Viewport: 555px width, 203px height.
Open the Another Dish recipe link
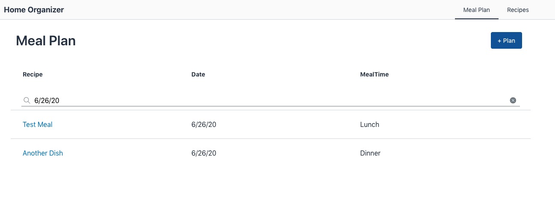tap(43, 153)
